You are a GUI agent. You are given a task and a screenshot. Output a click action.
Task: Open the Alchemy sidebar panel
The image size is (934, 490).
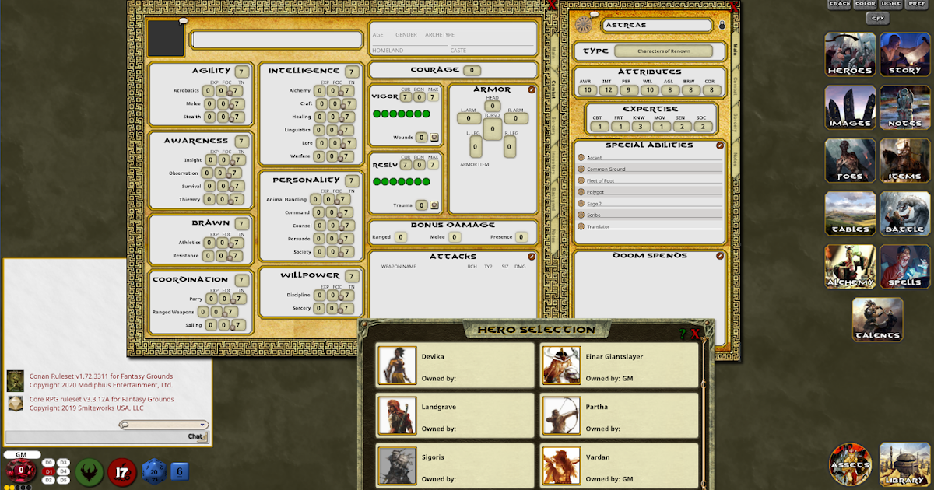pyautogui.click(x=851, y=266)
